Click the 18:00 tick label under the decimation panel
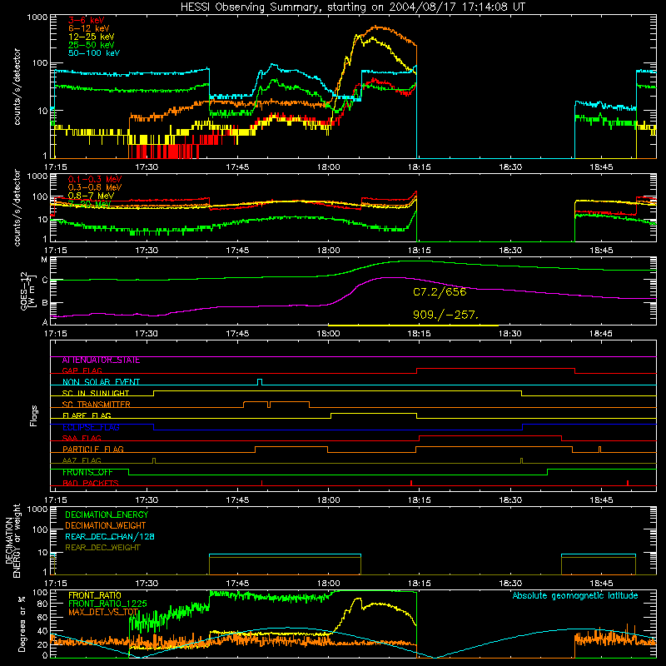The height and width of the screenshot is (666, 666). [x=328, y=584]
